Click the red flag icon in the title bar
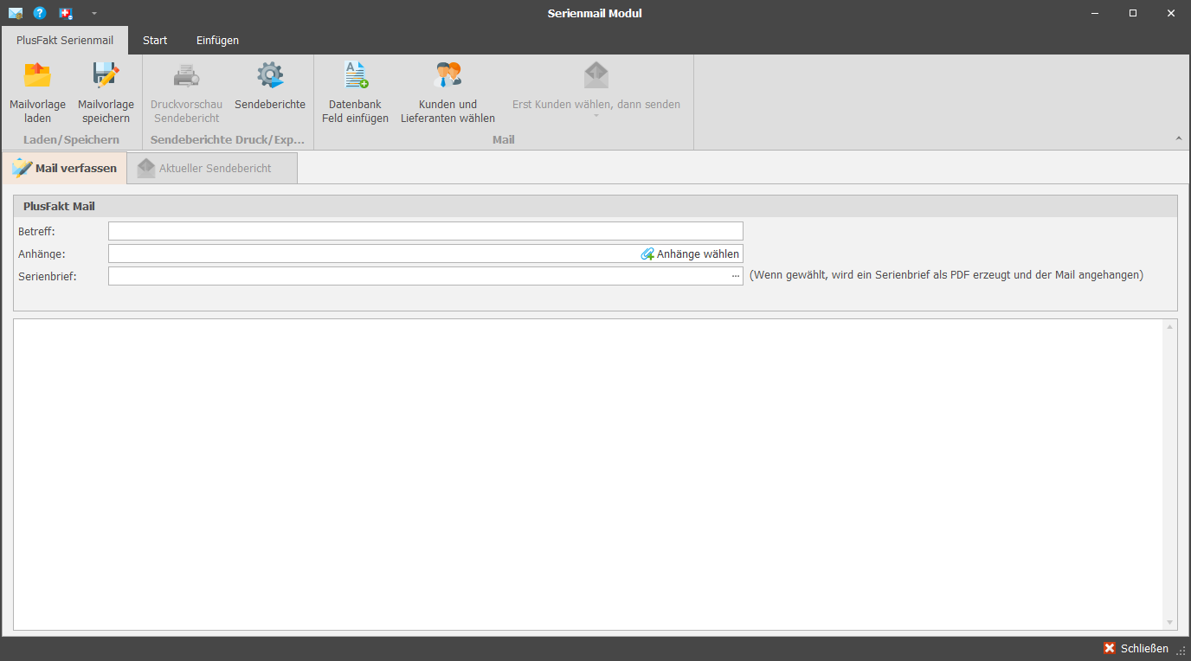The height and width of the screenshot is (661, 1191). (66, 13)
